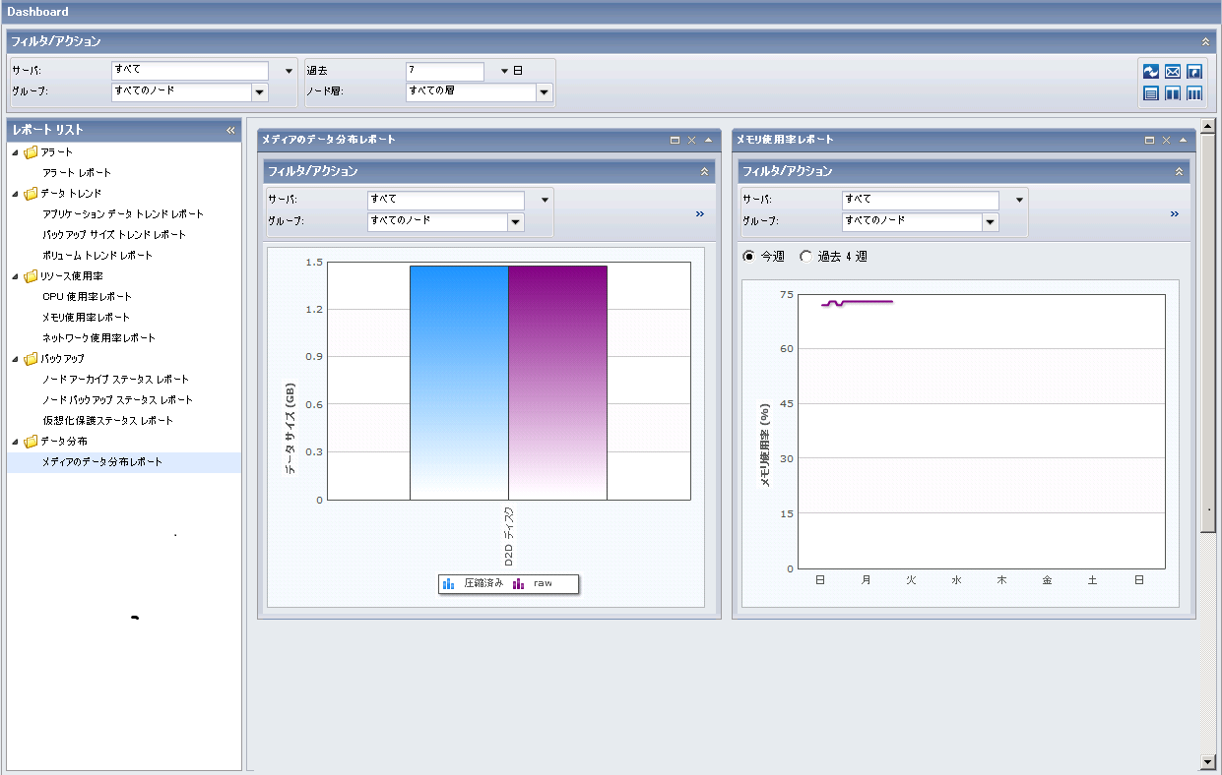
Task: Collapse the リソース使用率 tree folder
Action: click(x=16, y=276)
